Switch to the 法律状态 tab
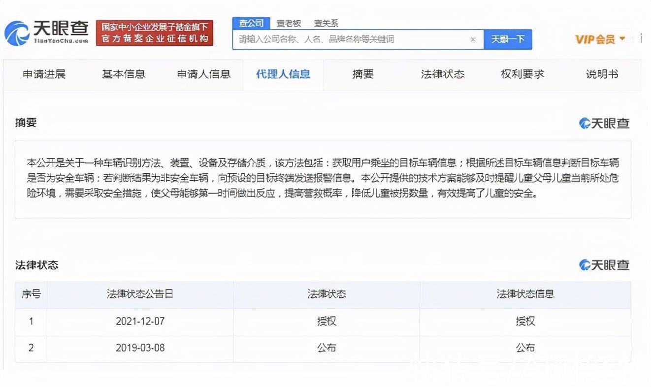The image size is (651, 387). [443, 74]
